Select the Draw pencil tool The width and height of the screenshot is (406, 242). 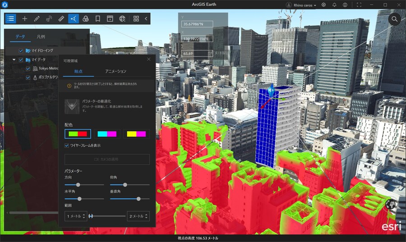pyautogui.click(x=37, y=19)
